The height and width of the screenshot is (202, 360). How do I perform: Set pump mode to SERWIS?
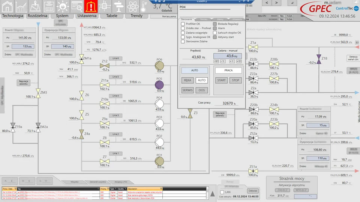187,90
